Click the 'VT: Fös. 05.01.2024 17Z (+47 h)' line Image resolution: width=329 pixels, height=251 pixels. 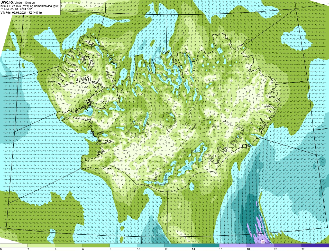(21, 12)
